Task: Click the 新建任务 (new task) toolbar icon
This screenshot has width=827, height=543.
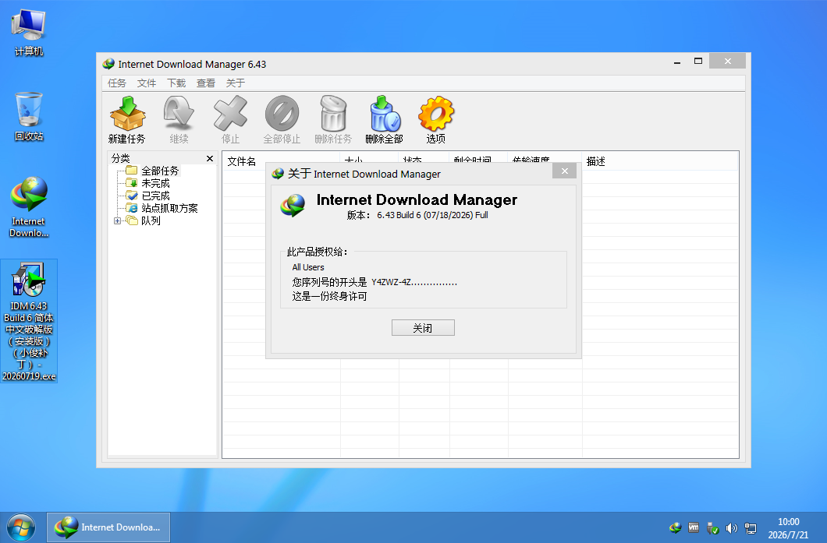Action: [126, 119]
